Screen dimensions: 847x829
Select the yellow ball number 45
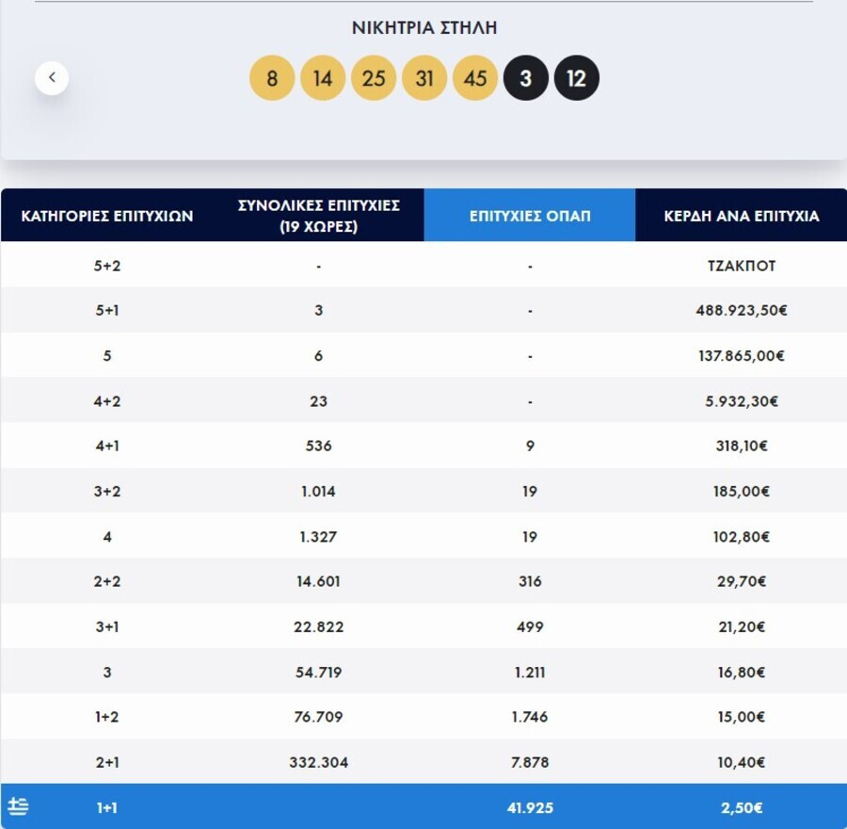475,78
